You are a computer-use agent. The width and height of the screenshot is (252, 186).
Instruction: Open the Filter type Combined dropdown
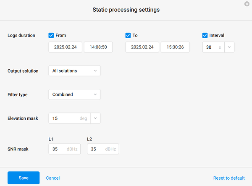click(x=75, y=94)
